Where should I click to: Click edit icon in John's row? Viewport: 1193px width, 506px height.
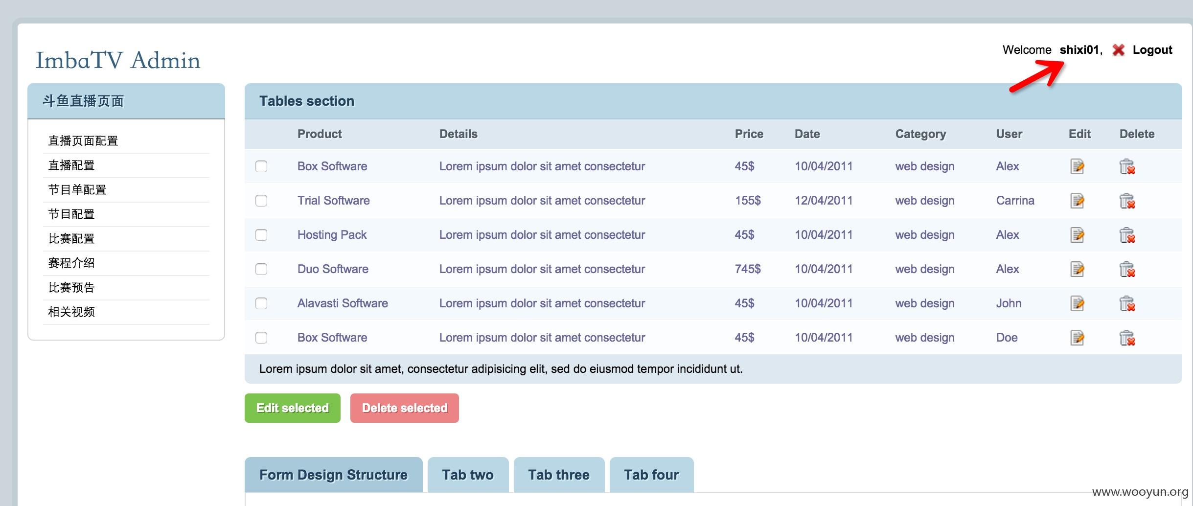1077,303
